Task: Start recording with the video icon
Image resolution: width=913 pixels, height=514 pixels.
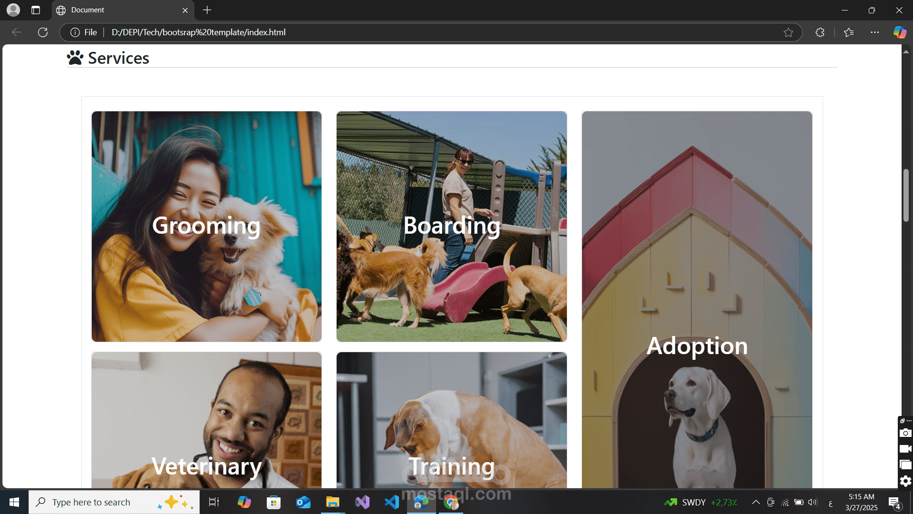Action: (905, 449)
